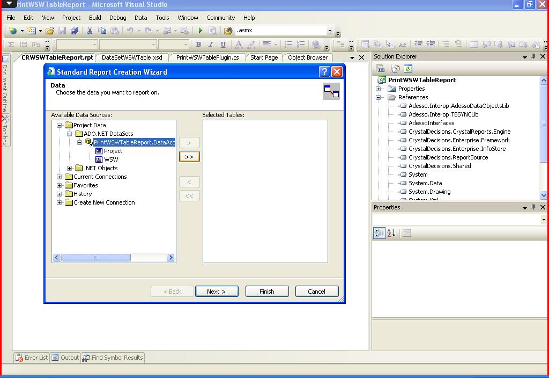549x378 pixels.
Task: Switch to the Start Page tab
Action: [264, 57]
